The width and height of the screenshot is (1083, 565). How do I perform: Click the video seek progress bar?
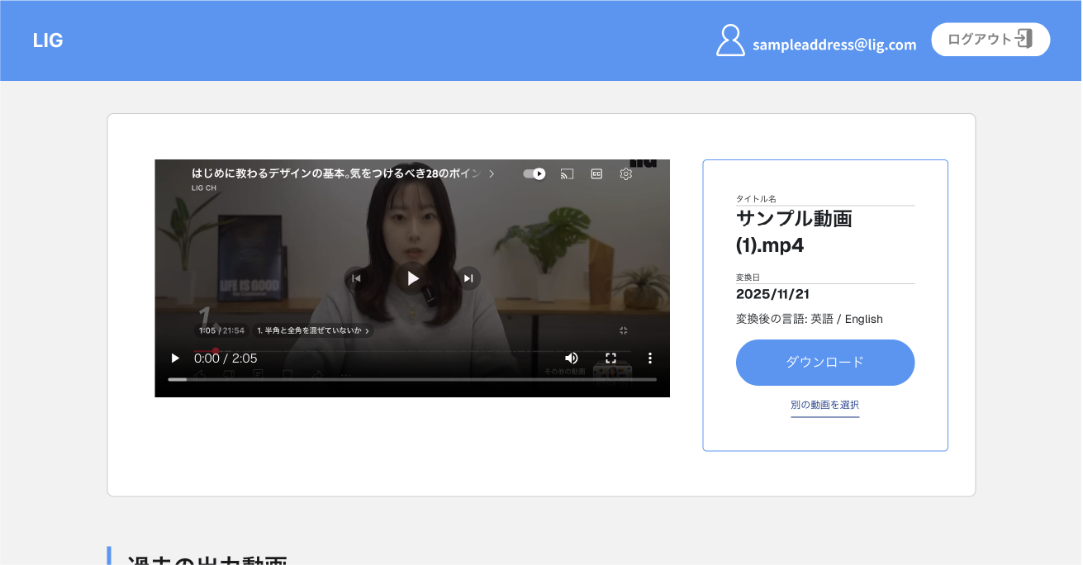point(412,379)
